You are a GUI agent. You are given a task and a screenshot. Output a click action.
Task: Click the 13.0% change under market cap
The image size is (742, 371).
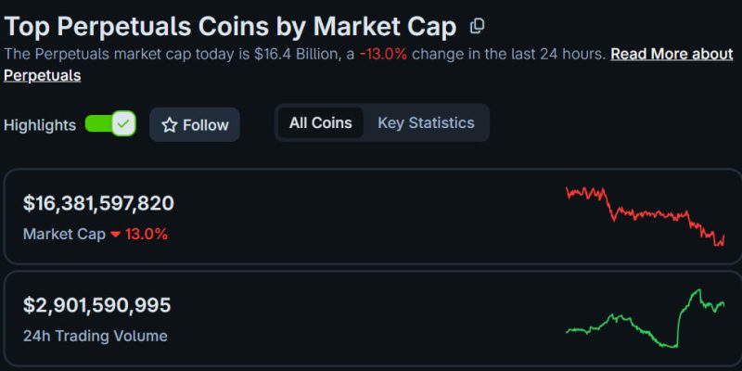click(147, 235)
